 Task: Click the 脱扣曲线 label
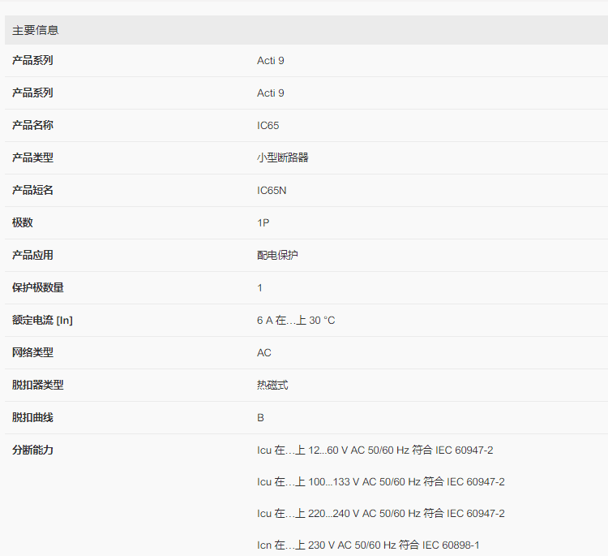(x=32, y=418)
